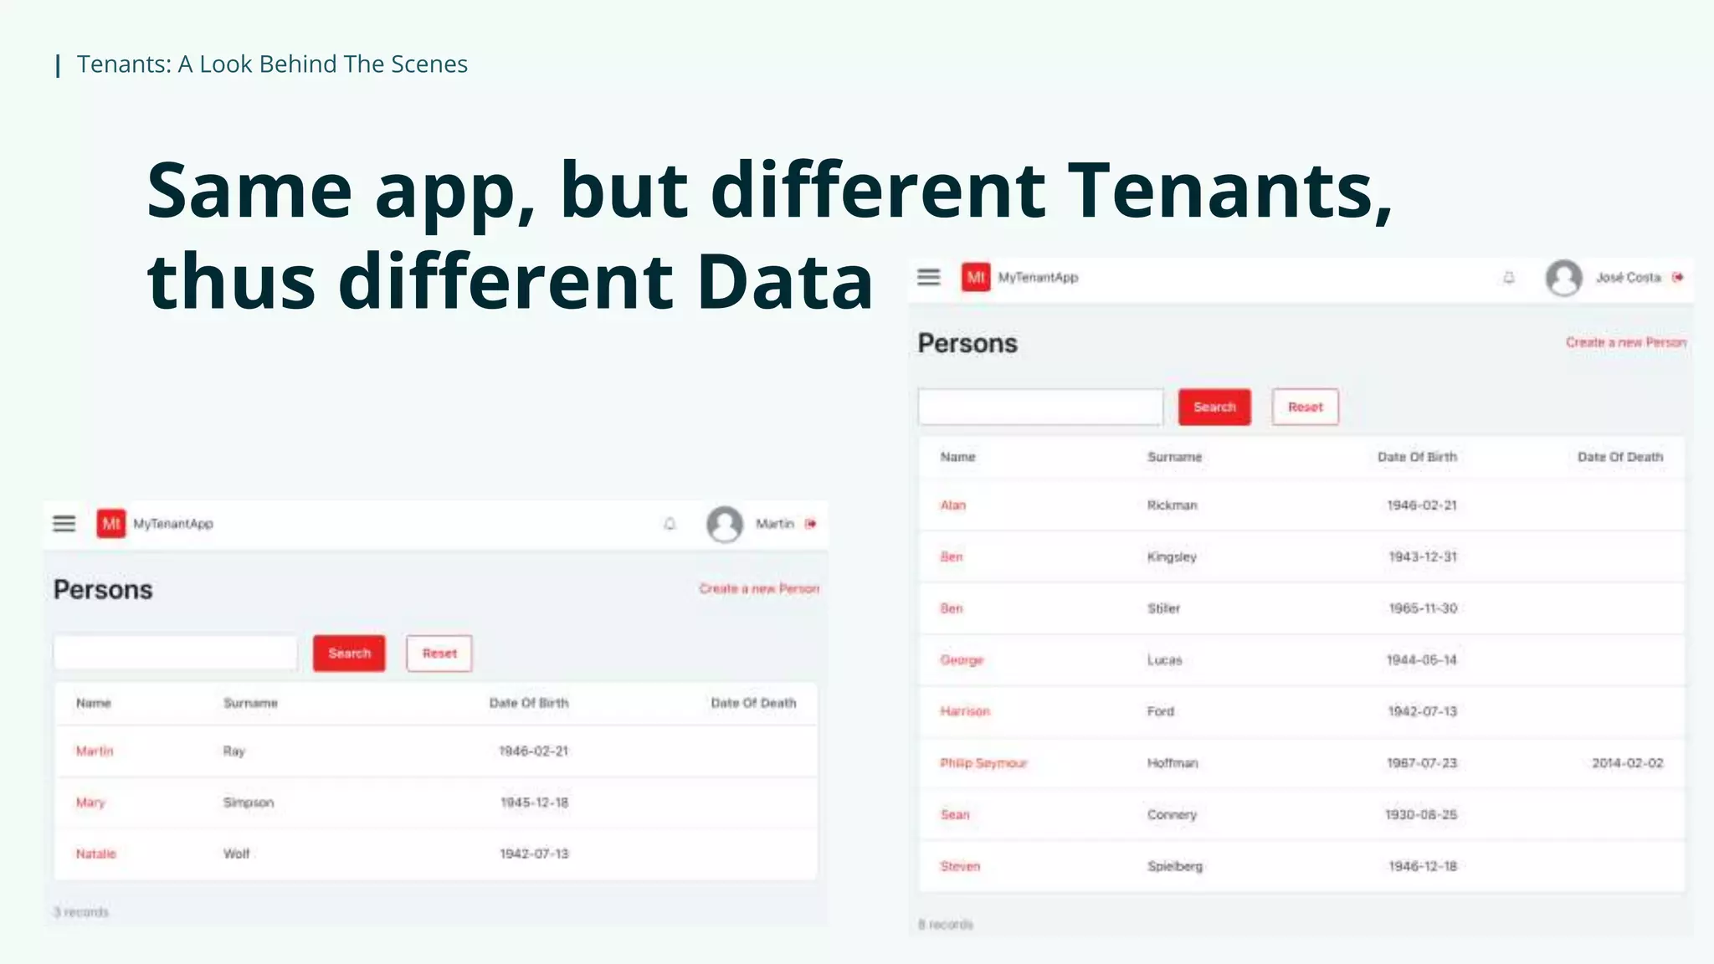The width and height of the screenshot is (1714, 964).
Task: Select birth date 1965-11-30
Action: pos(1423,608)
